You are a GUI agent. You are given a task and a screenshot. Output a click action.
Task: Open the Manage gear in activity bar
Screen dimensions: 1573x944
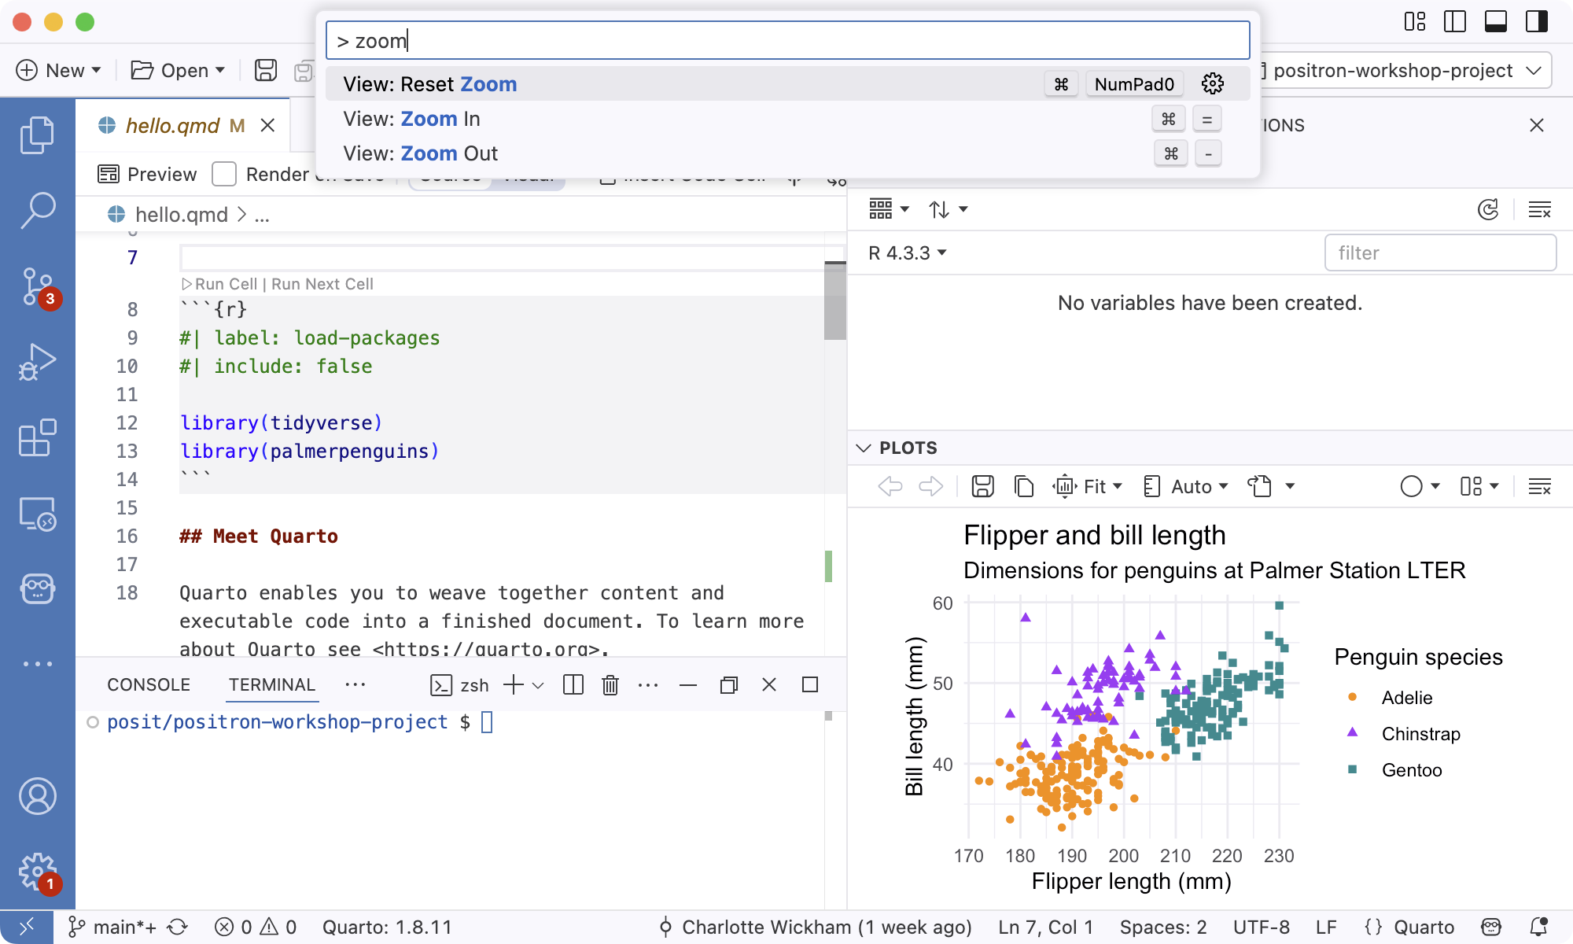(37, 872)
